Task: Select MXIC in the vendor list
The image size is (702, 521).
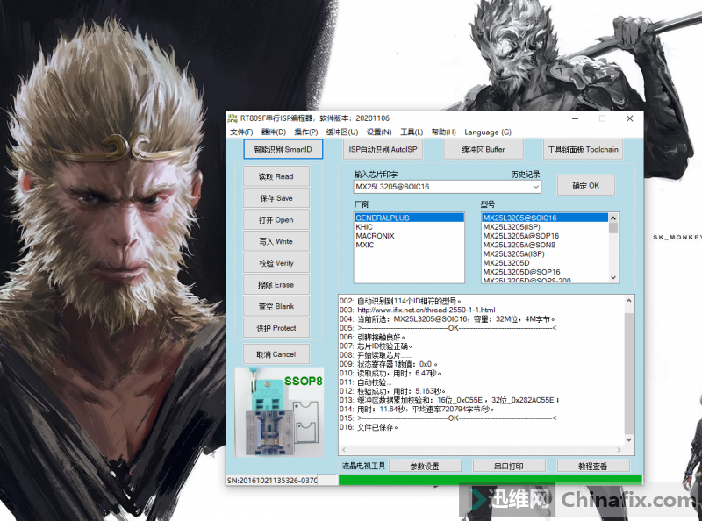Action: tap(409, 245)
